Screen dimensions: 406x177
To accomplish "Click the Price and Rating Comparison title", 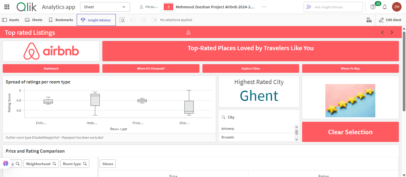I will point(35,151).
